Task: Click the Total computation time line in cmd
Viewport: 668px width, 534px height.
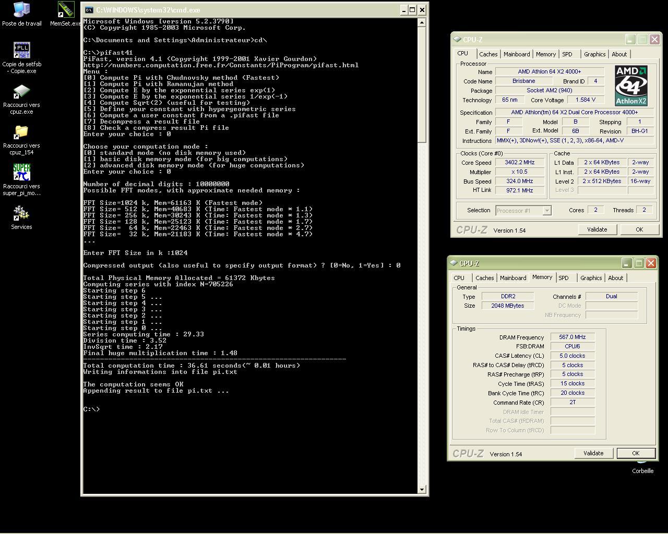Action: [192, 366]
